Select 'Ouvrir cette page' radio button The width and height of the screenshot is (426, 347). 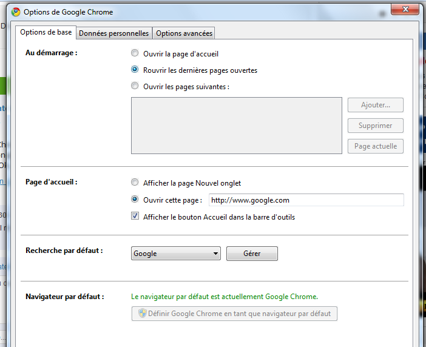[x=135, y=199]
